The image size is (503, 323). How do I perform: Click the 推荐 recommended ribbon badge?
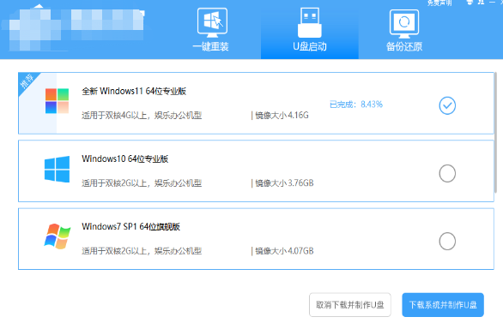click(27, 81)
